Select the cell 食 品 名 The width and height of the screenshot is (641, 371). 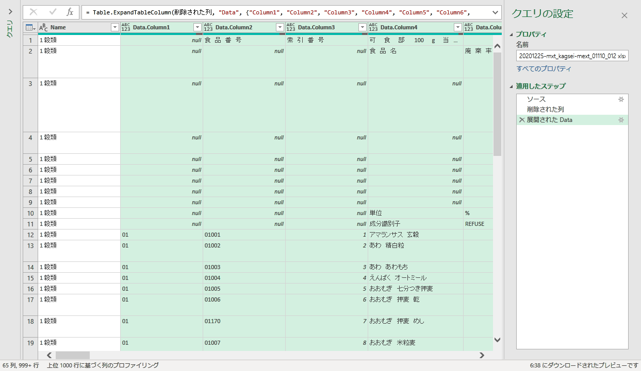click(x=416, y=62)
